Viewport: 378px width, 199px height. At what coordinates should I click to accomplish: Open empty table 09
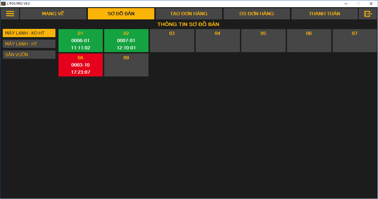tap(126, 65)
